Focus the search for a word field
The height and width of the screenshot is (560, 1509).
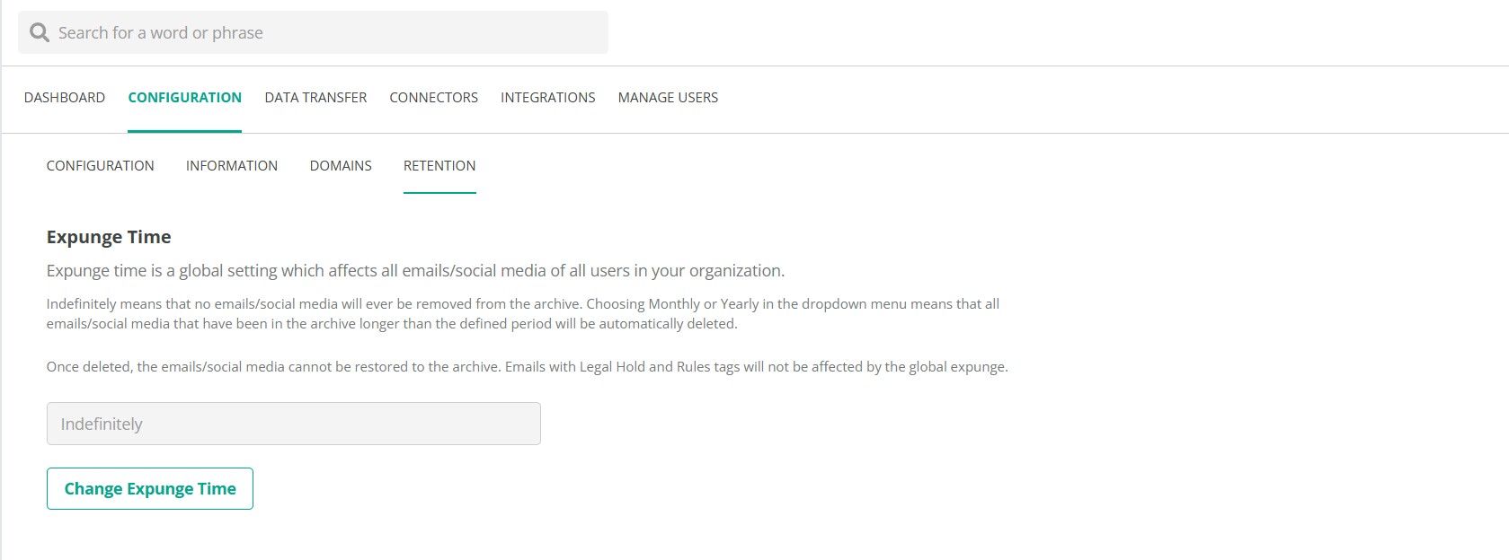tap(313, 32)
